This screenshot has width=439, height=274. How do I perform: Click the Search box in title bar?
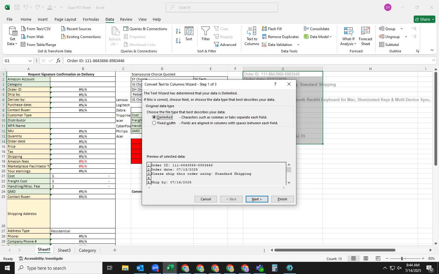click(x=222, y=7)
